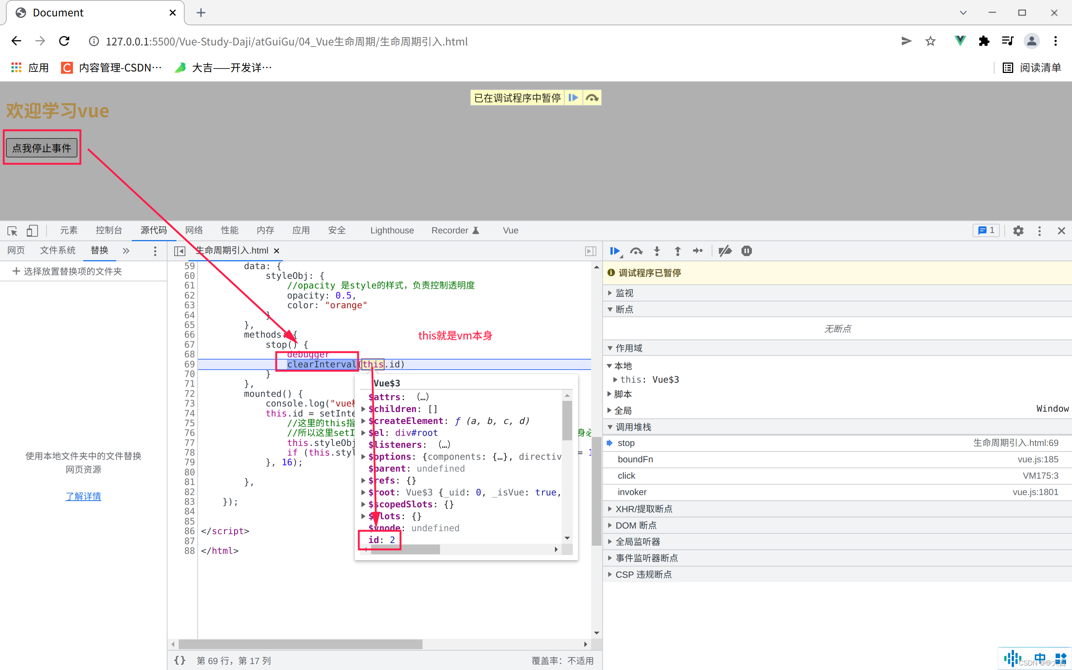Click the single Step debugger icon
The image size is (1072, 670).
click(x=698, y=251)
